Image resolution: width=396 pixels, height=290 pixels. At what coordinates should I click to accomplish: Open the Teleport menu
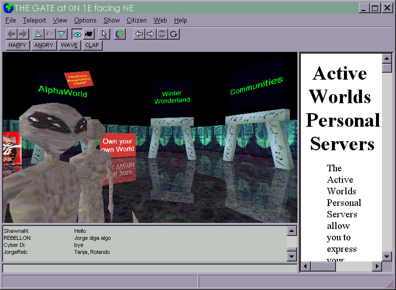tap(34, 21)
